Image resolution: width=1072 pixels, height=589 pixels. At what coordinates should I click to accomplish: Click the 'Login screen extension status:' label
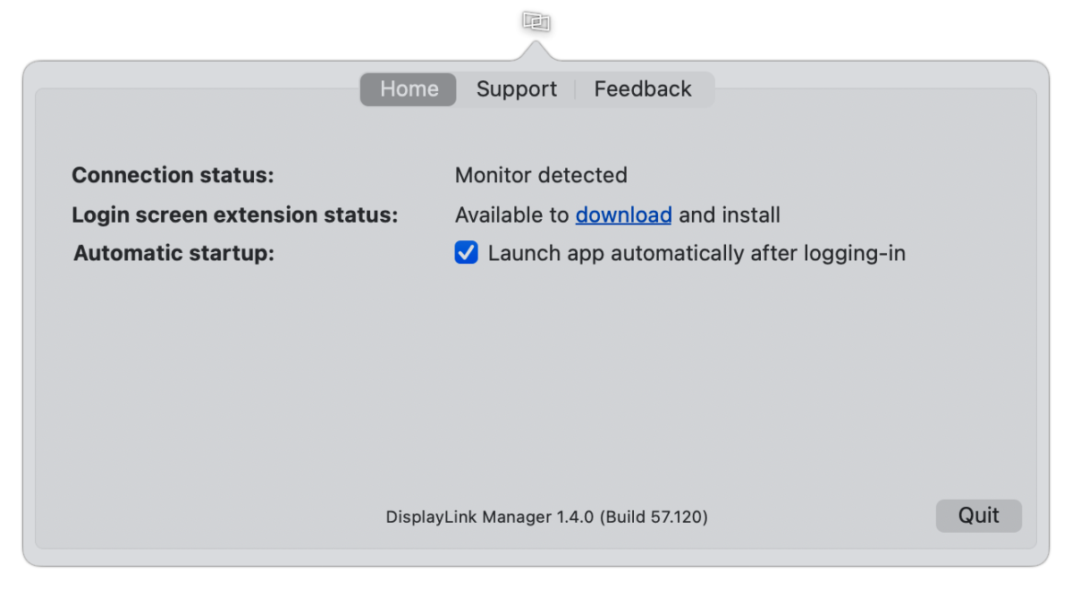(x=234, y=215)
